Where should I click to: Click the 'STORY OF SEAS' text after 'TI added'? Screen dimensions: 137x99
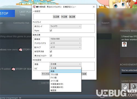pyautogui.click(x=24, y=69)
